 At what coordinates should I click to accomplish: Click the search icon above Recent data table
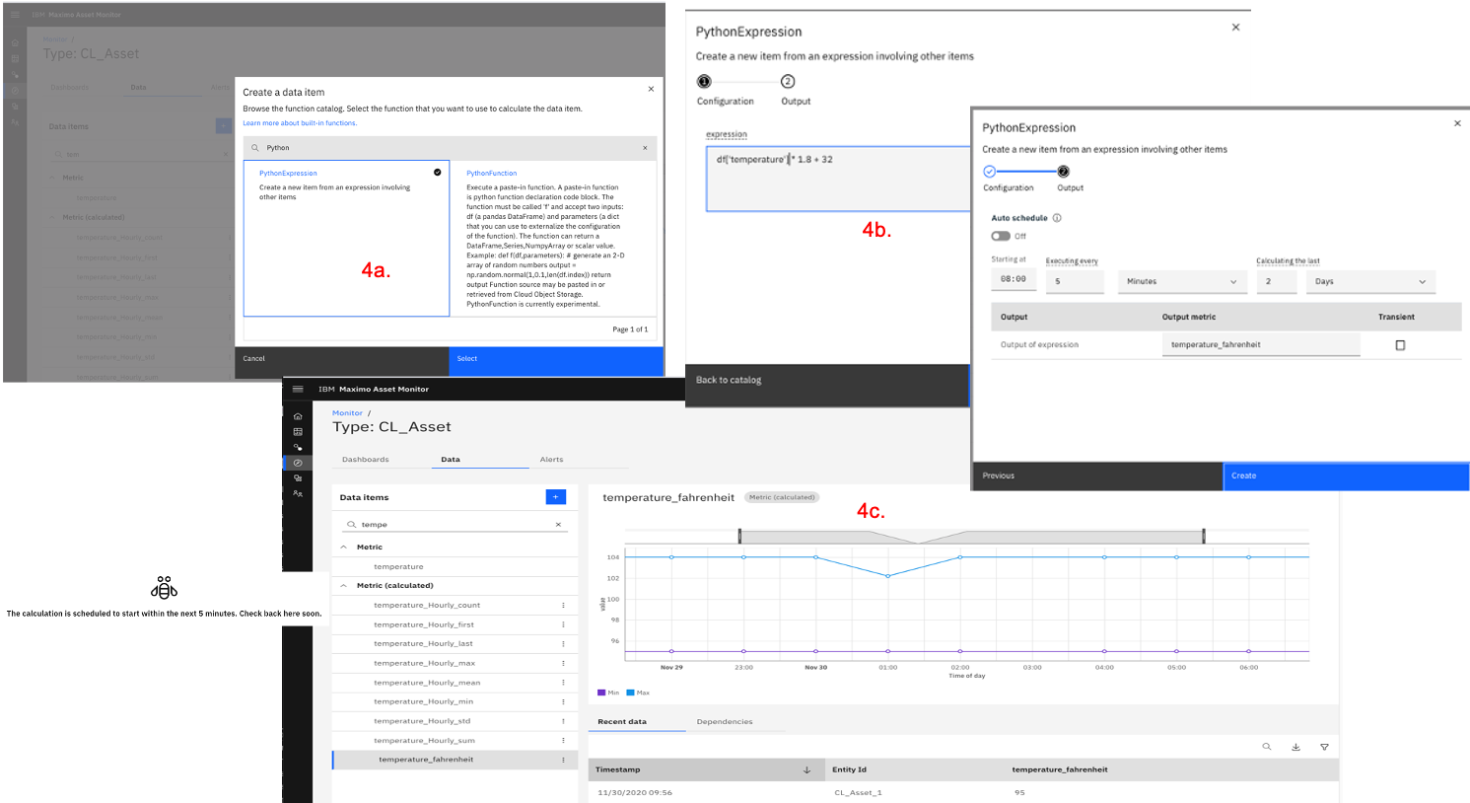(x=1267, y=747)
